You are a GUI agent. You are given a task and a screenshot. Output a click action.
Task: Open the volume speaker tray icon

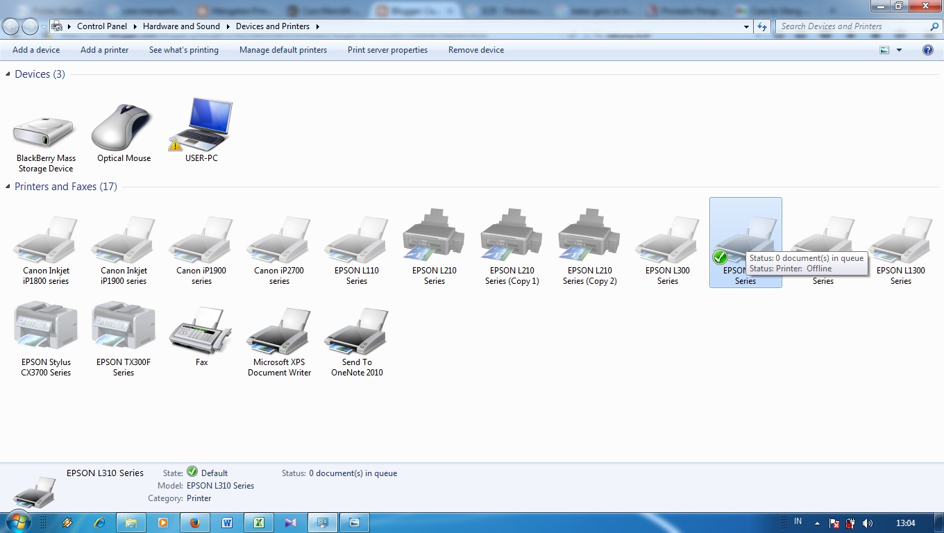click(868, 523)
